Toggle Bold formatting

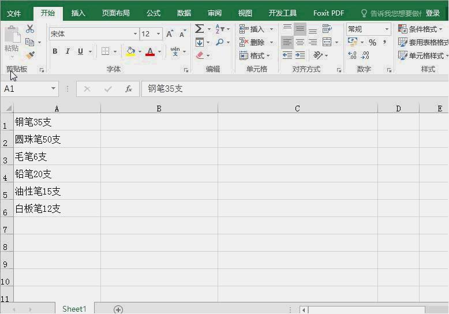pyautogui.click(x=55, y=51)
